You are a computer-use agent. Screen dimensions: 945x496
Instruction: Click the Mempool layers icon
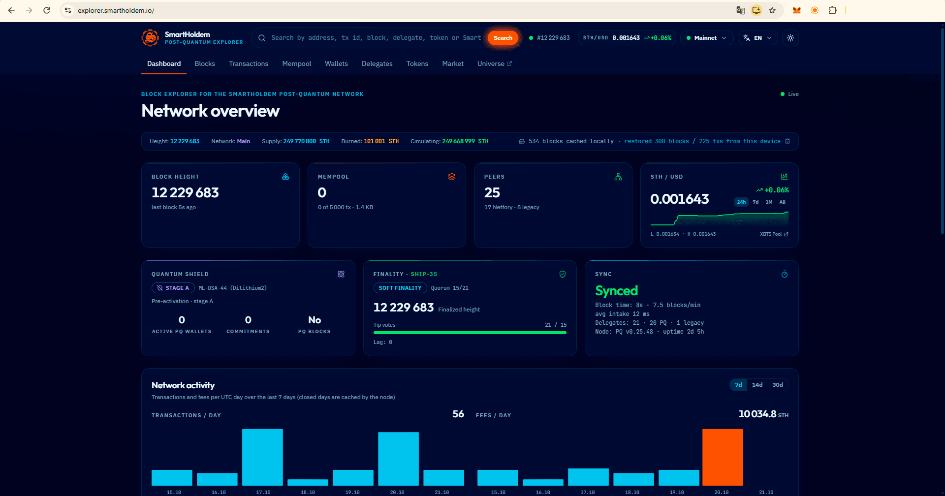452,177
